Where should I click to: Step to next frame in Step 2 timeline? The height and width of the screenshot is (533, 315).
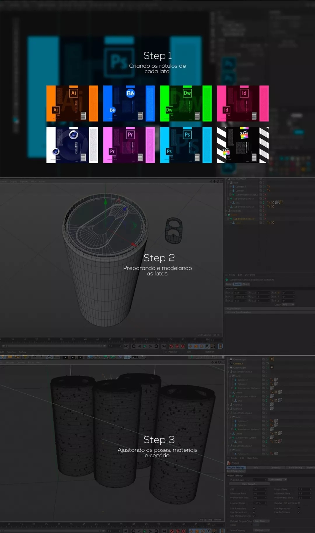[x=150, y=346]
